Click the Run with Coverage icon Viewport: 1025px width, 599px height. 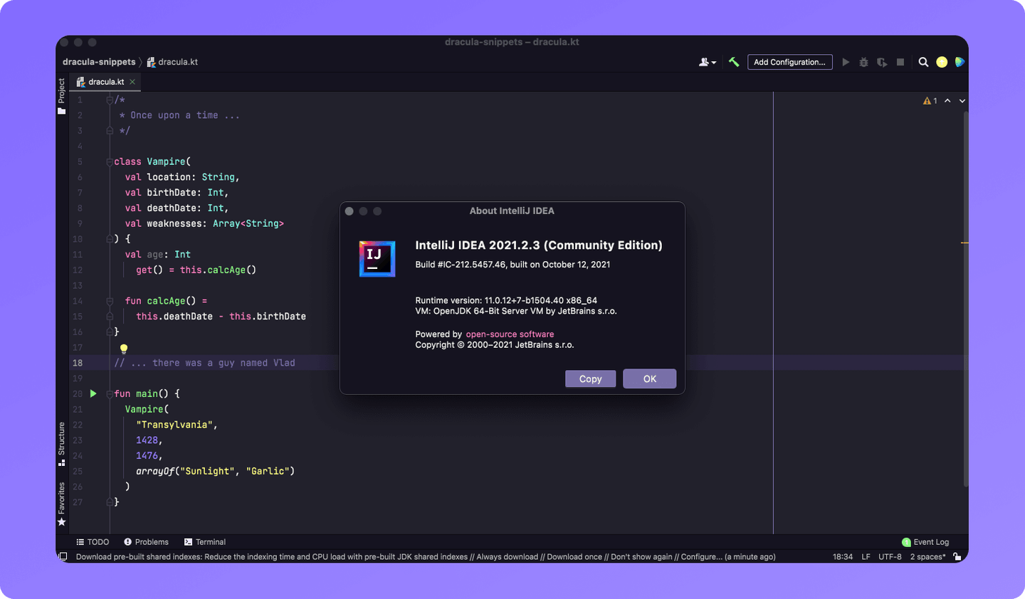[x=882, y=62]
